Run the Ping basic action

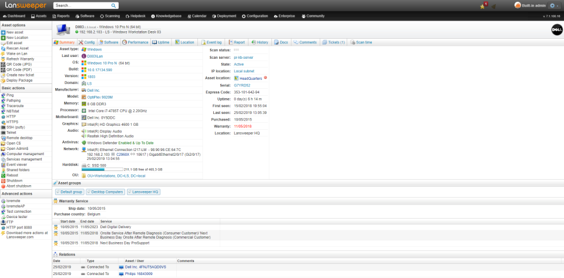[x=10, y=95]
